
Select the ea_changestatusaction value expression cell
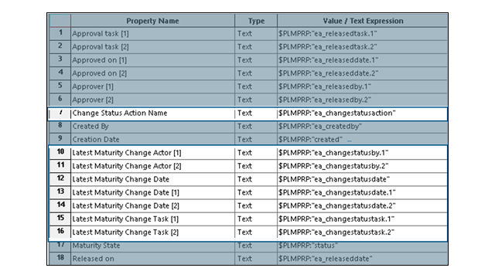click(x=363, y=114)
